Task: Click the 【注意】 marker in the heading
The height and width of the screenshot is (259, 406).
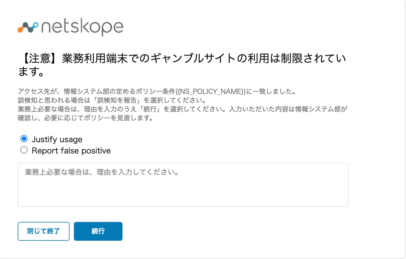Action: coord(40,59)
